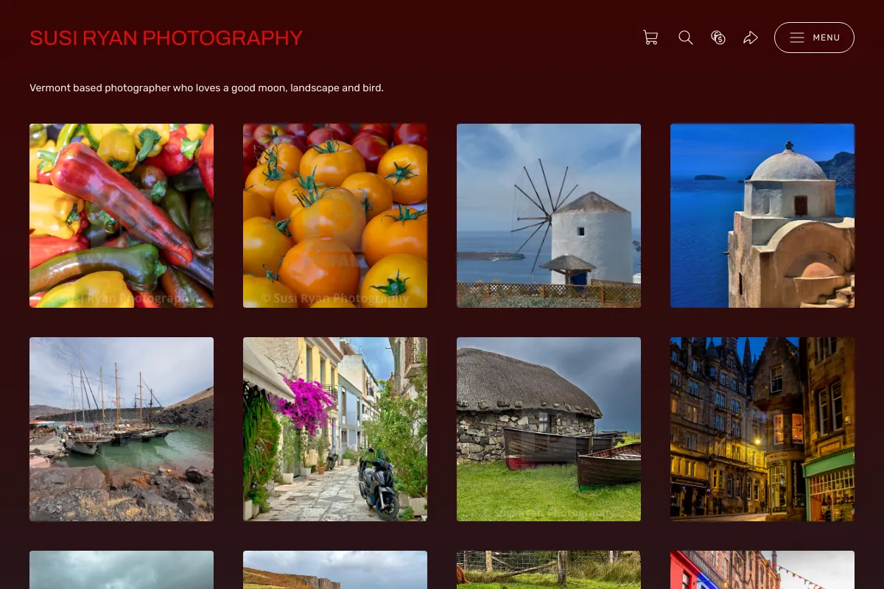Select the cliff landscape thumbnail in bottom row
Image resolution: width=884 pixels, height=589 pixels.
[x=335, y=570]
